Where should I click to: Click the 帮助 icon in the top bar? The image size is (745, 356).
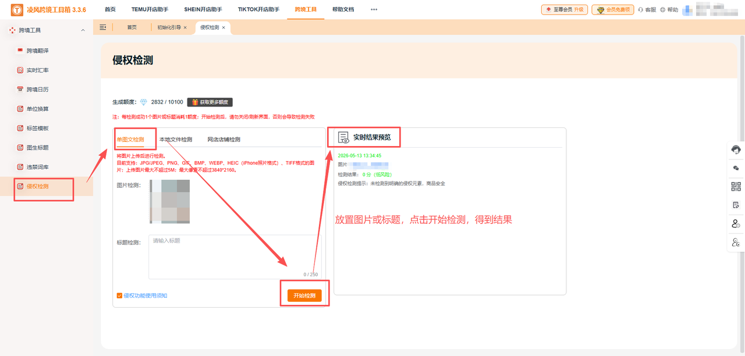[x=663, y=10]
